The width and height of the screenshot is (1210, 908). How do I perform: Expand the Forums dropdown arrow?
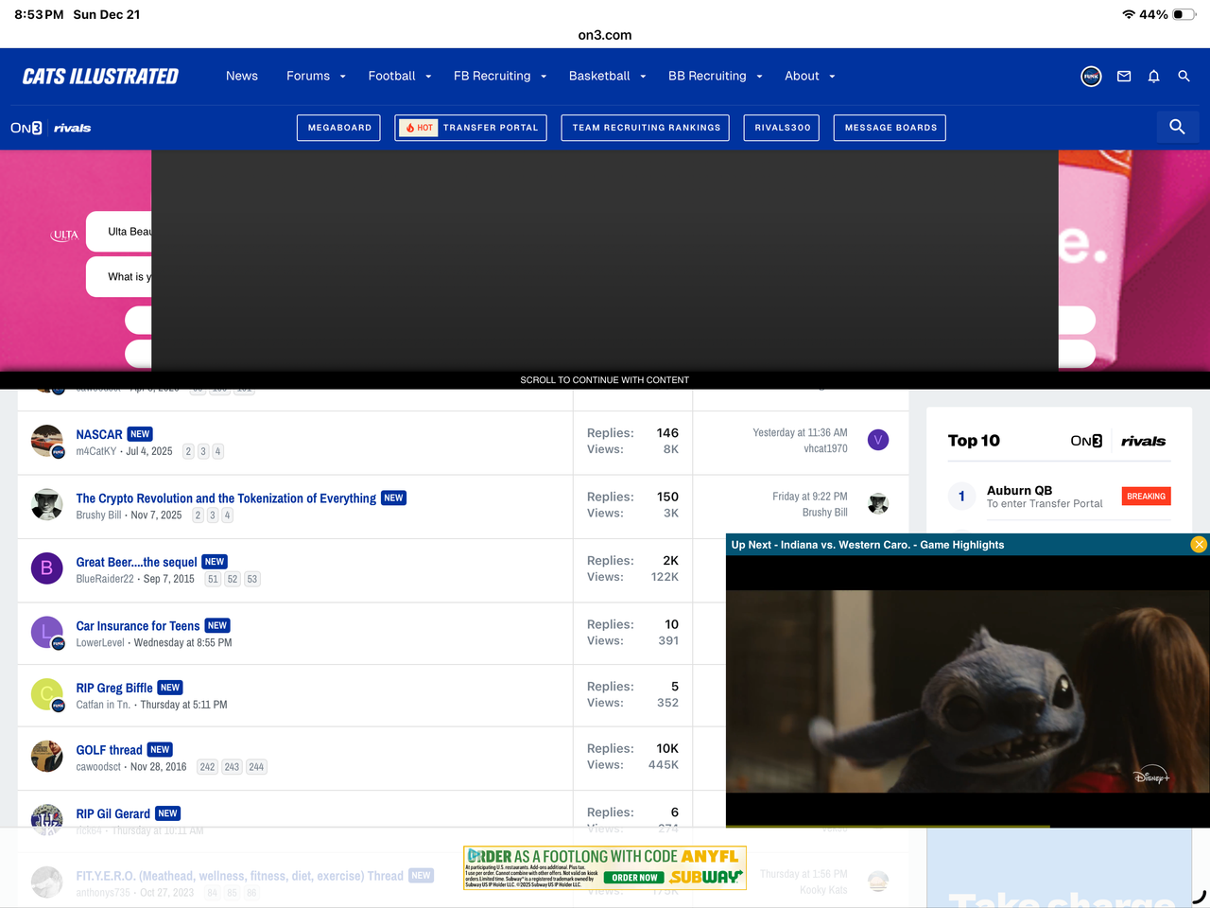342,78
